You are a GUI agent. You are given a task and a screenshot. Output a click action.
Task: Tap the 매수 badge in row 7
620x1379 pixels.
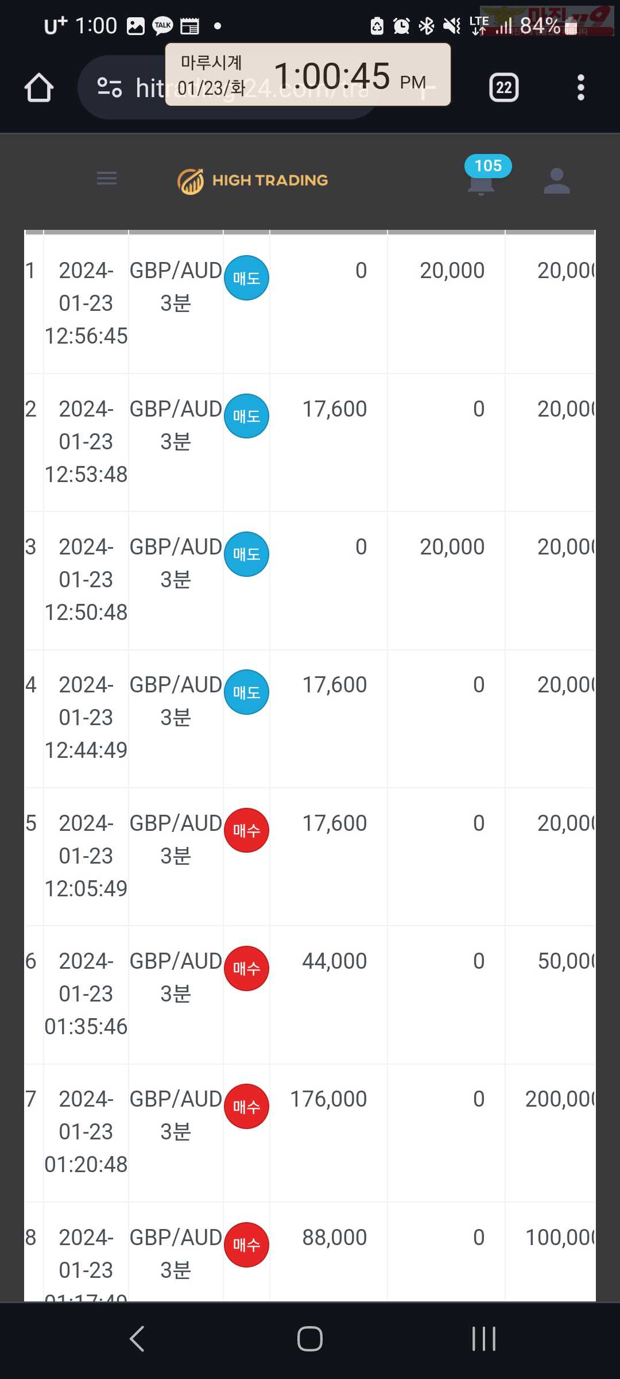pos(246,1106)
